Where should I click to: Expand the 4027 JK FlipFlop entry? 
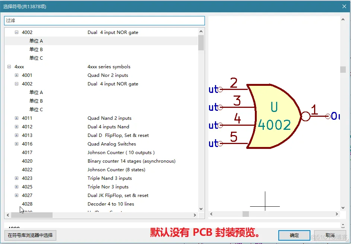click(16, 195)
